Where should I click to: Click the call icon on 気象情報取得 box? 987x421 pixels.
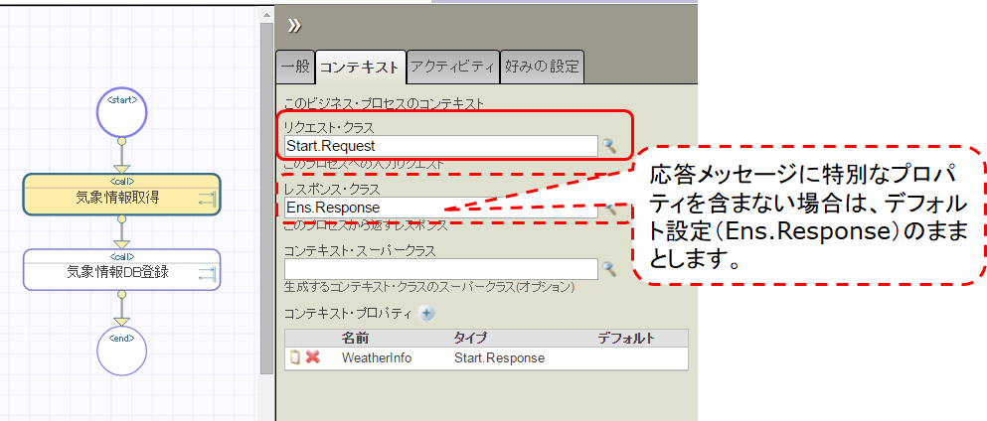click(207, 200)
